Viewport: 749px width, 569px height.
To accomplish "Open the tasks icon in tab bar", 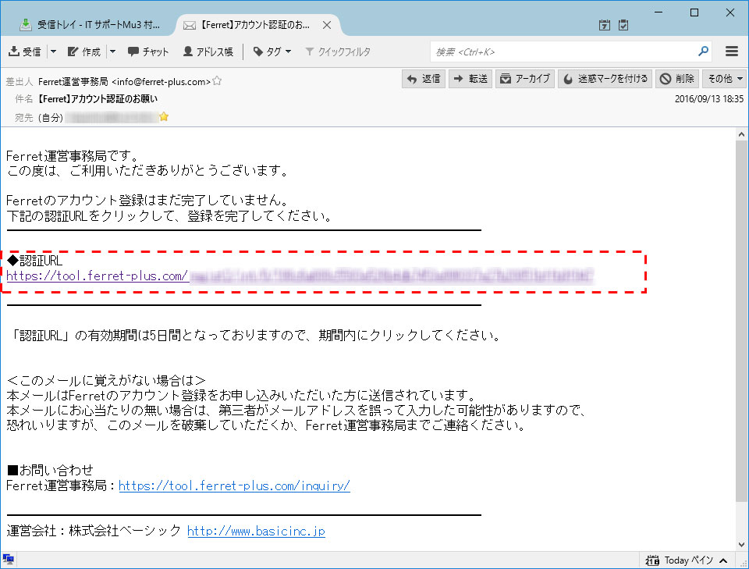I will 623,25.
